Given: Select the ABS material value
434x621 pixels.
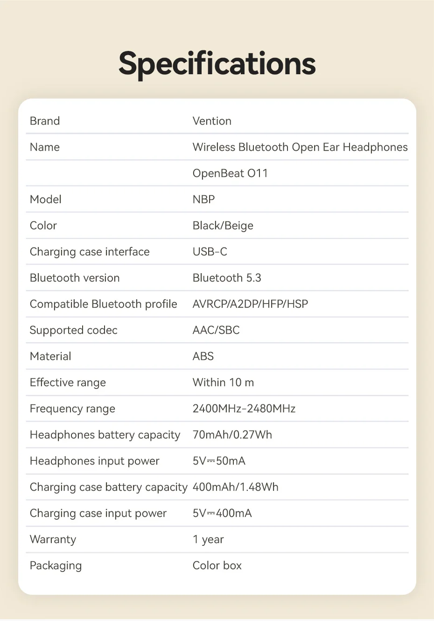Looking at the screenshot, I should coord(203,356).
